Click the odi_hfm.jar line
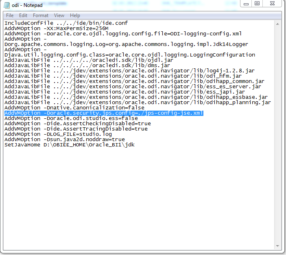This screenshot has width=286, height=255. pyautogui.click(x=123, y=76)
